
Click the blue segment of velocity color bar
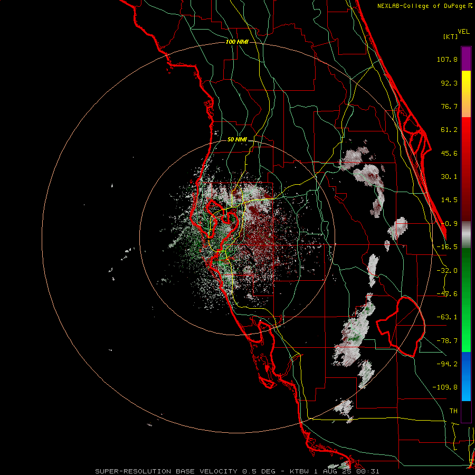[466, 376]
